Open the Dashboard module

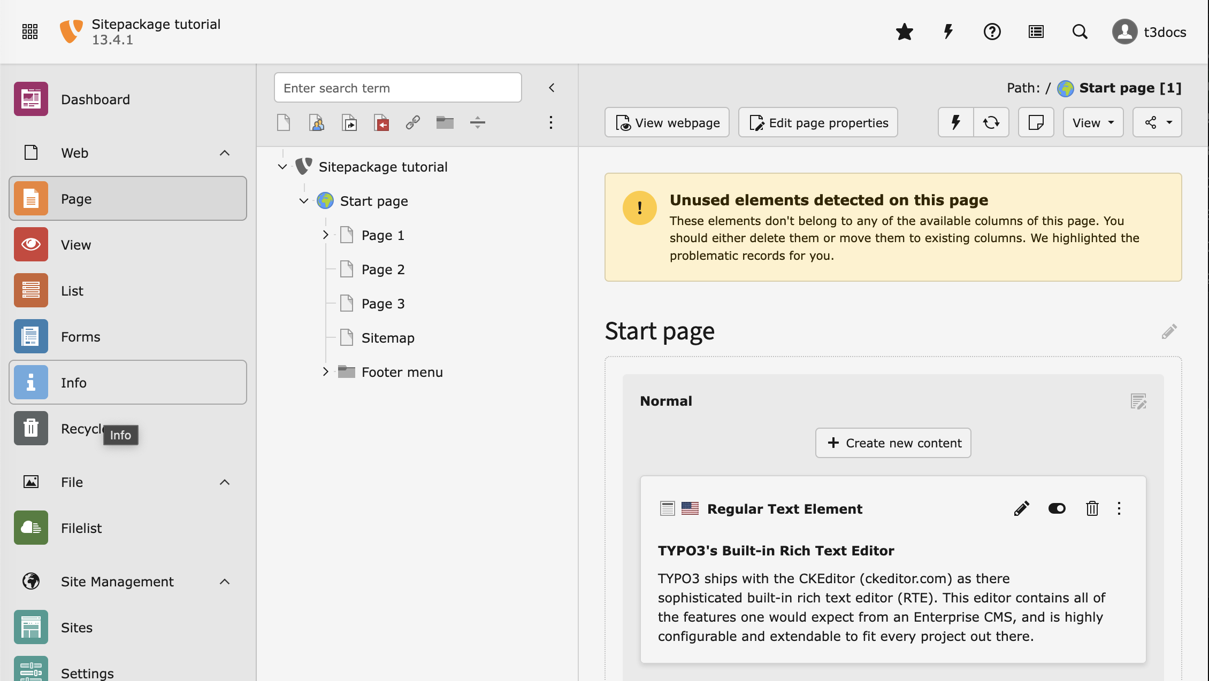tap(128, 99)
